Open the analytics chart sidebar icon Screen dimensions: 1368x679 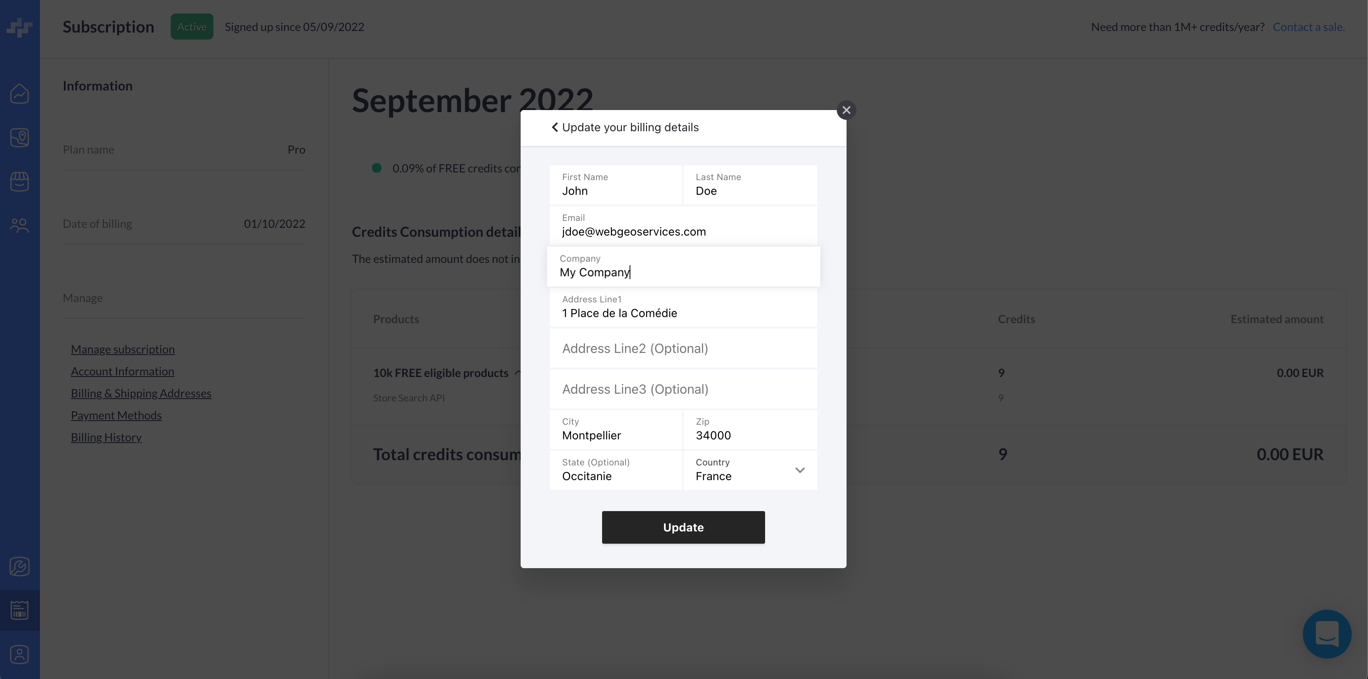(x=20, y=94)
